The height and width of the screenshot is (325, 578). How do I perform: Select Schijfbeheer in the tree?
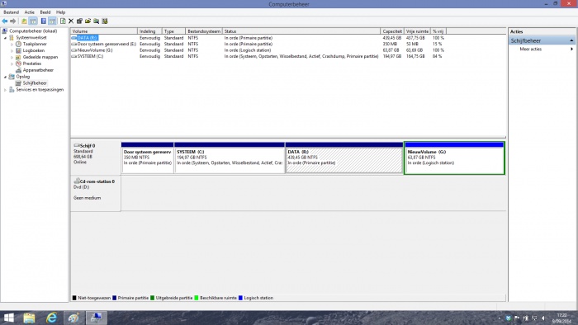point(35,83)
